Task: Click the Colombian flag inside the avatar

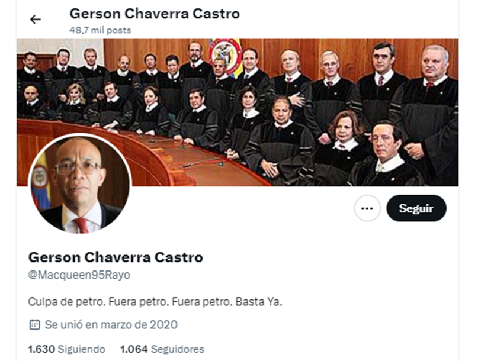Action: 40,183
